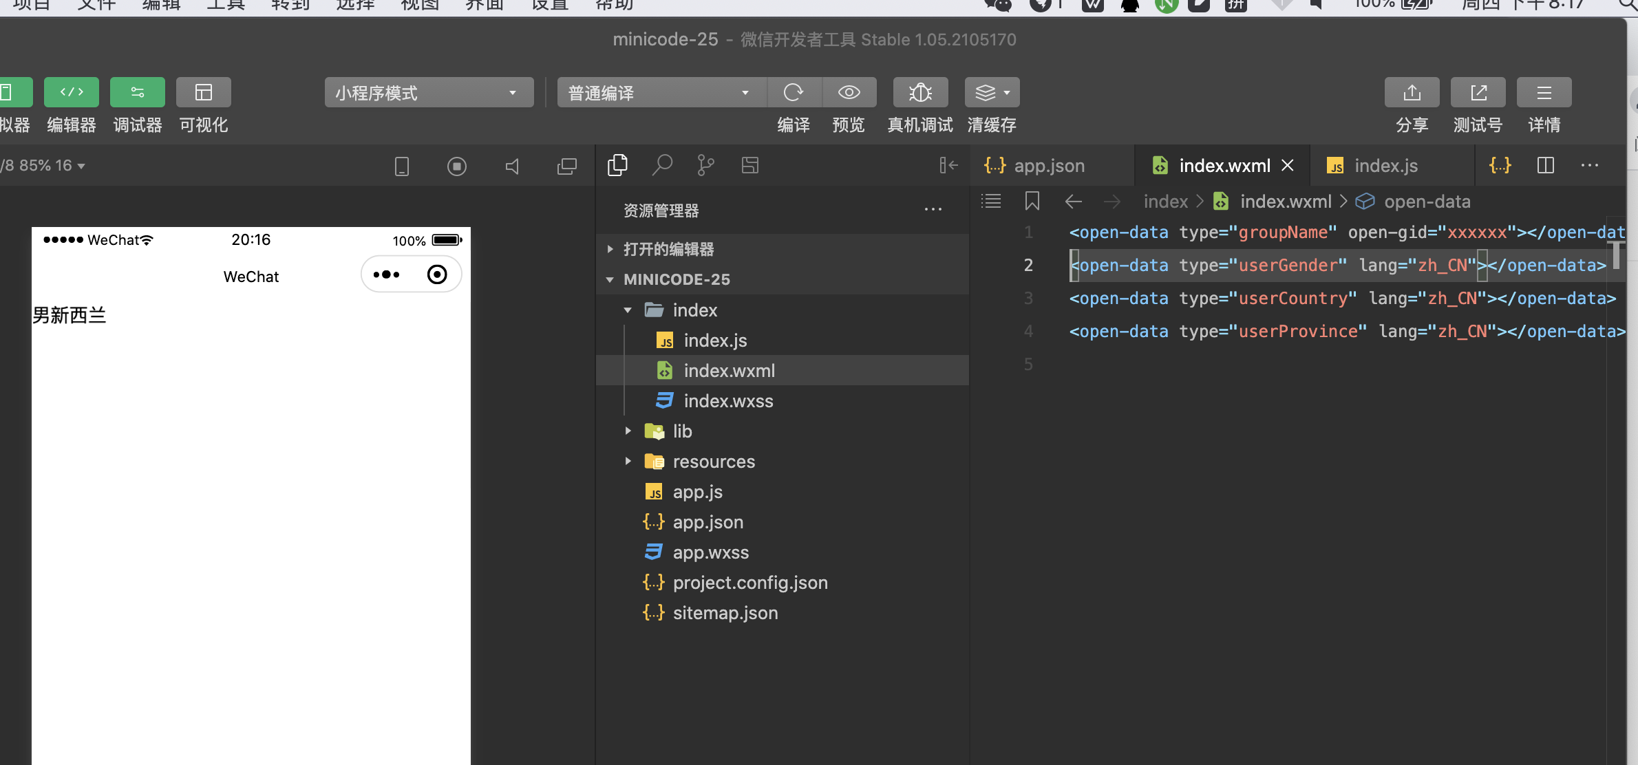
Task: Click the split editor icon
Action: (x=1545, y=165)
